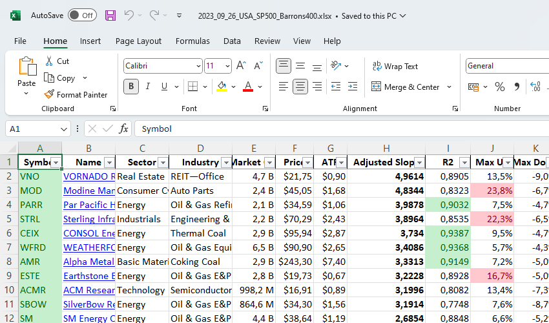This screenshot has width=549, height=323.
Task: Click the Comma Style icon
Action: pyautogui.click(x=517, y=87)
